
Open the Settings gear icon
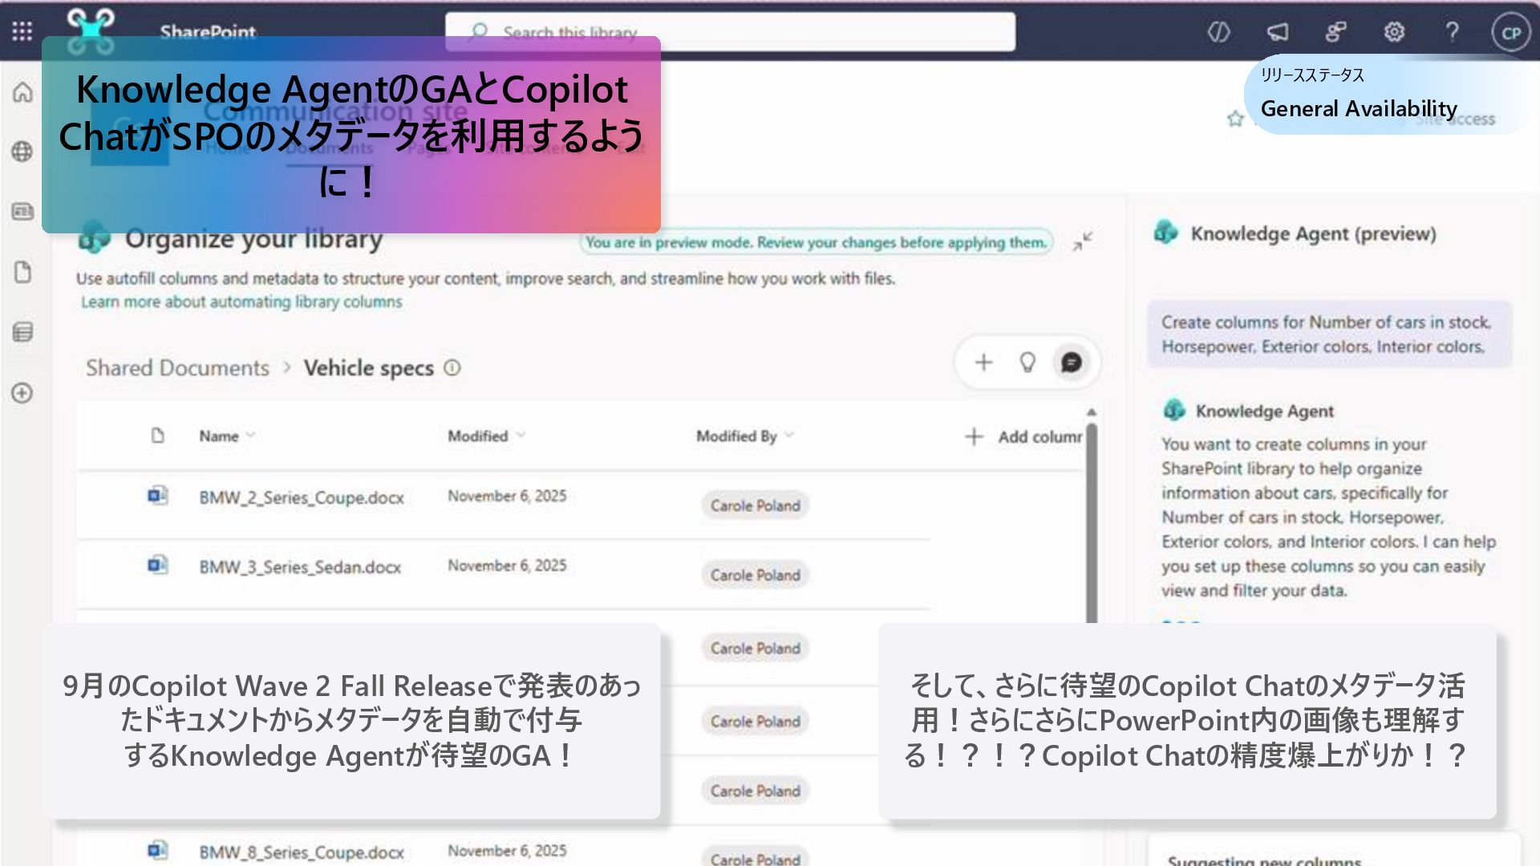click(1394, 32)
